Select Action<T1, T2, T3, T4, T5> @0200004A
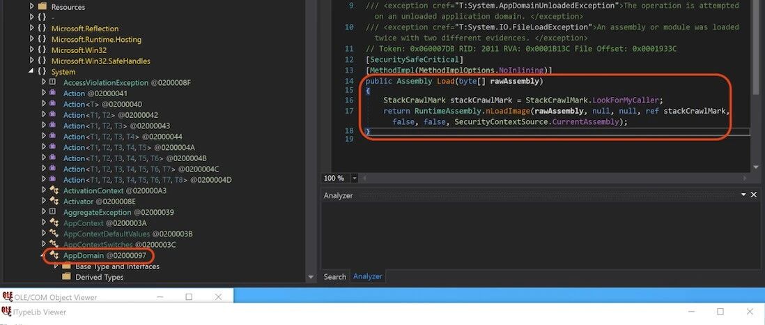 point(129,147)
